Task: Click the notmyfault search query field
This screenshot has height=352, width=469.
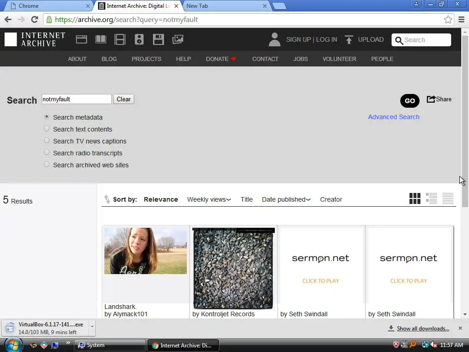Action: click(x=76, y=99)
